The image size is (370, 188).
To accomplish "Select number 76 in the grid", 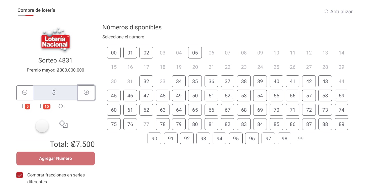I will point(130,124).
